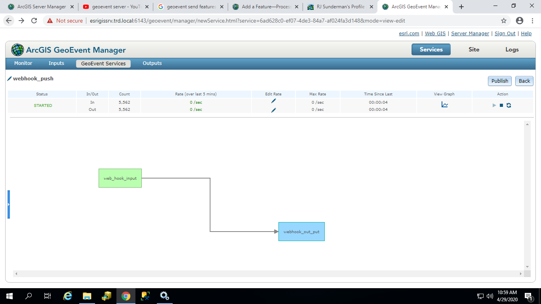Open Windows Start menu
The width and height of the screenshot is (541, 304).
coord(10,296)
